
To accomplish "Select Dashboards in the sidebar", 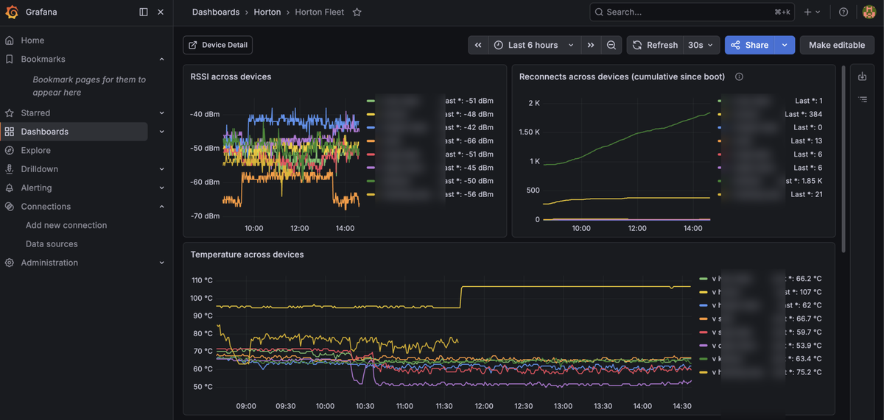I will 44,132.
